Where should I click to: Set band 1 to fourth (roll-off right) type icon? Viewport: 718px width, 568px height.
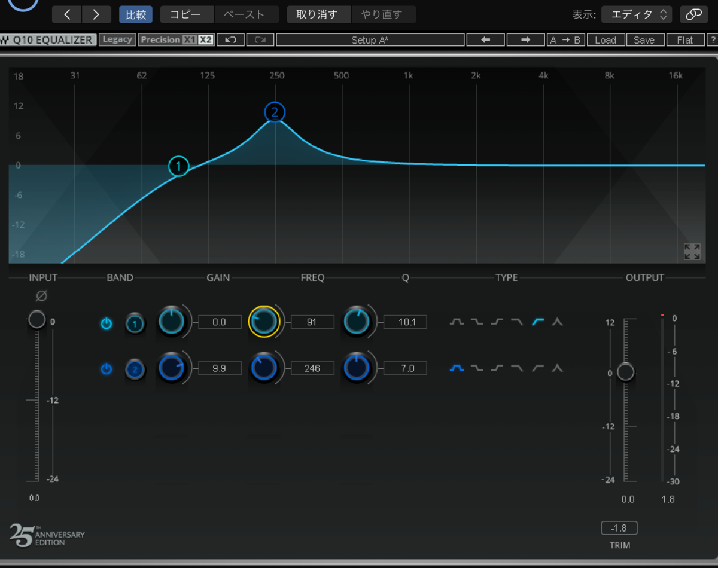(x=518, y=322)
